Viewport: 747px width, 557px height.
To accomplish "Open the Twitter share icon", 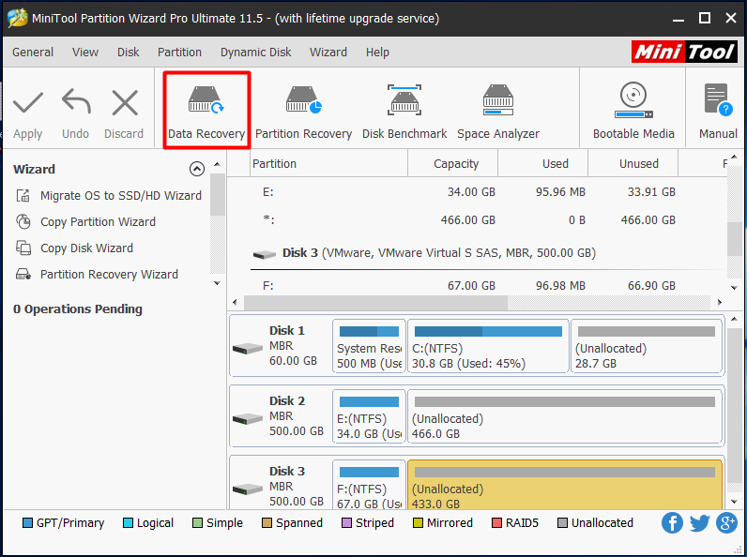I will tap(700, 522).
